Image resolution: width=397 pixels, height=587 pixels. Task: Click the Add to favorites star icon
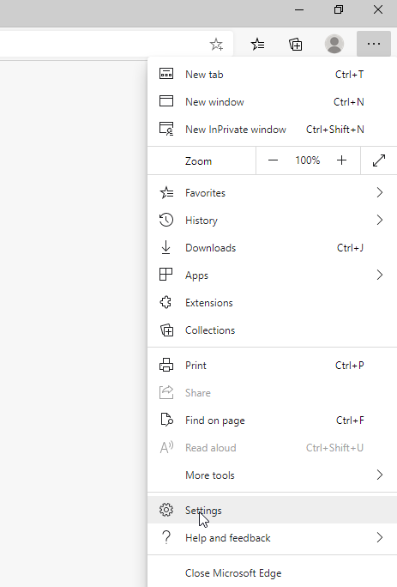tap(216, 45)
